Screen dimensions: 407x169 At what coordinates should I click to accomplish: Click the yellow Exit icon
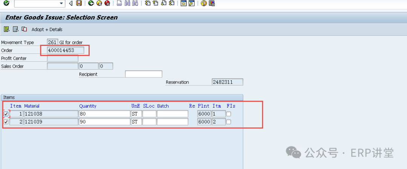[x=99, y=3]
